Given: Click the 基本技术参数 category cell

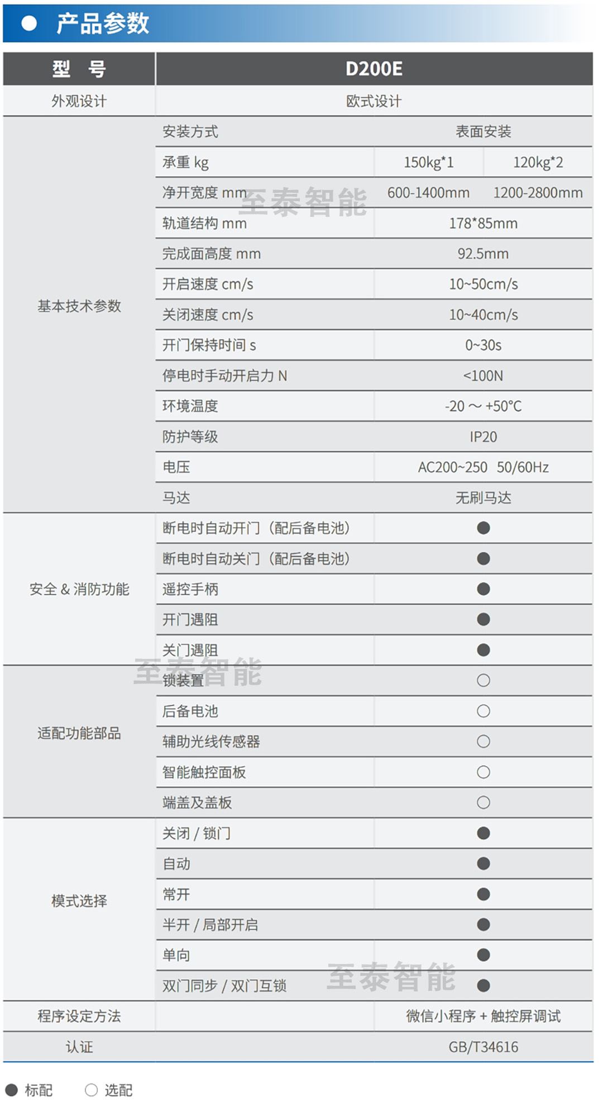Looking at the screenshot, I should (x=79, y=306).
